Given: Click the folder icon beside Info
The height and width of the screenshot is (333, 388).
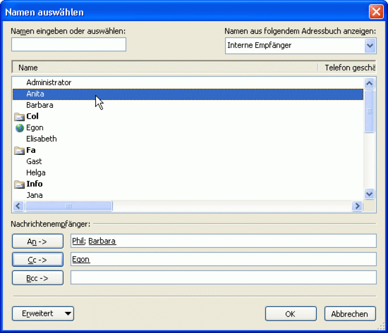Looking at the screenshot, I should (20, 184).
